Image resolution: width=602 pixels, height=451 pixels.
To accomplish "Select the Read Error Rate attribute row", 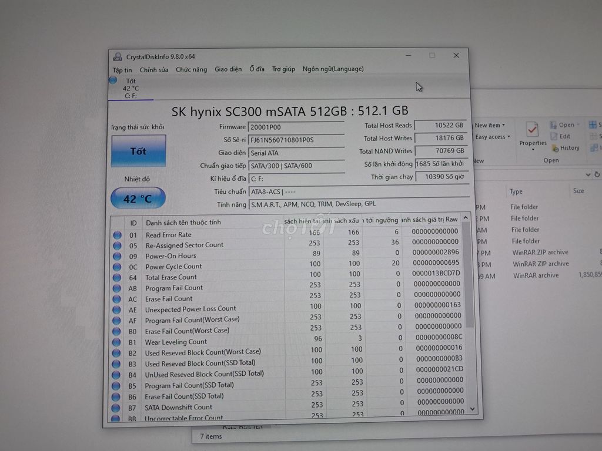I will coord(286,233).
